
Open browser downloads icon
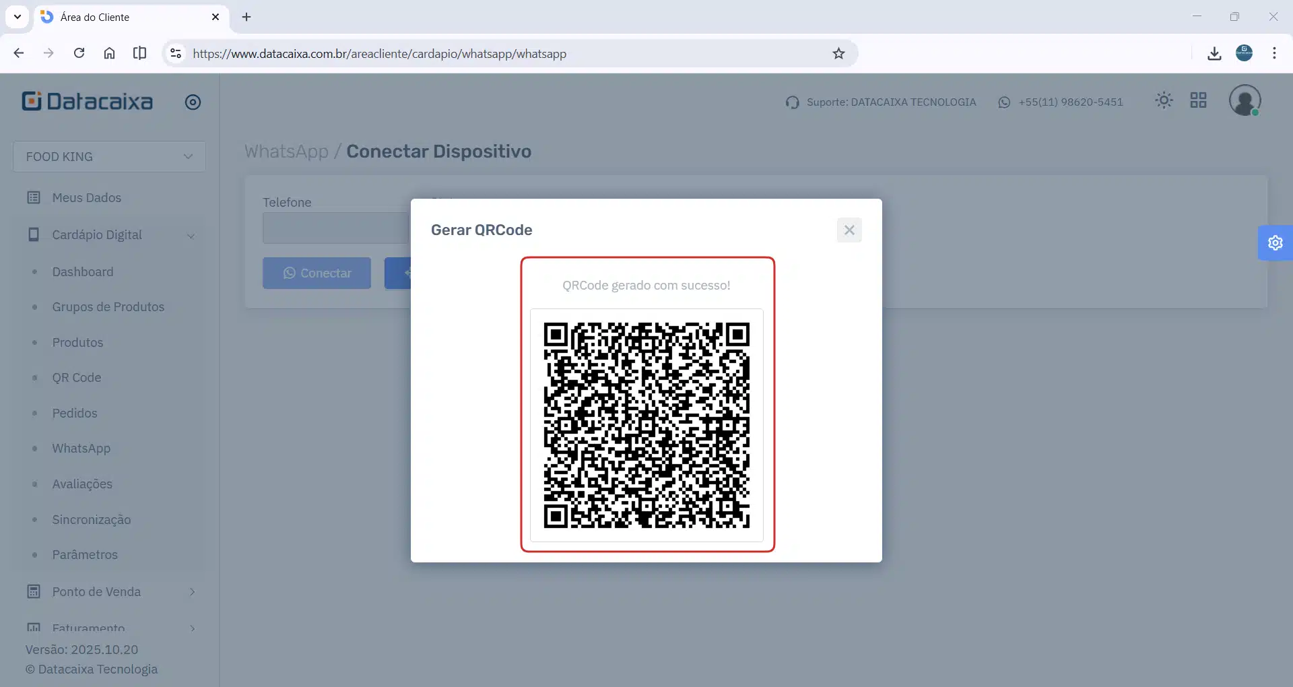[1214, 53]
